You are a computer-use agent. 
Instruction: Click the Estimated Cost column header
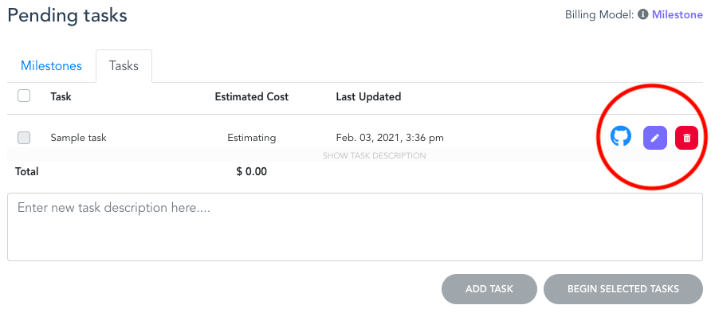point(252,96)
